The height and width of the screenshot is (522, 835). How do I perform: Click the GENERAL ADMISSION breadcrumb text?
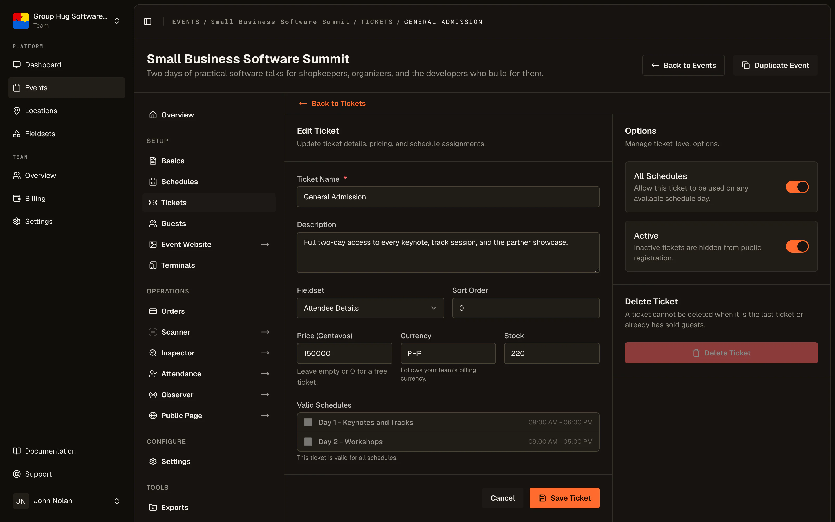(443, 22)
